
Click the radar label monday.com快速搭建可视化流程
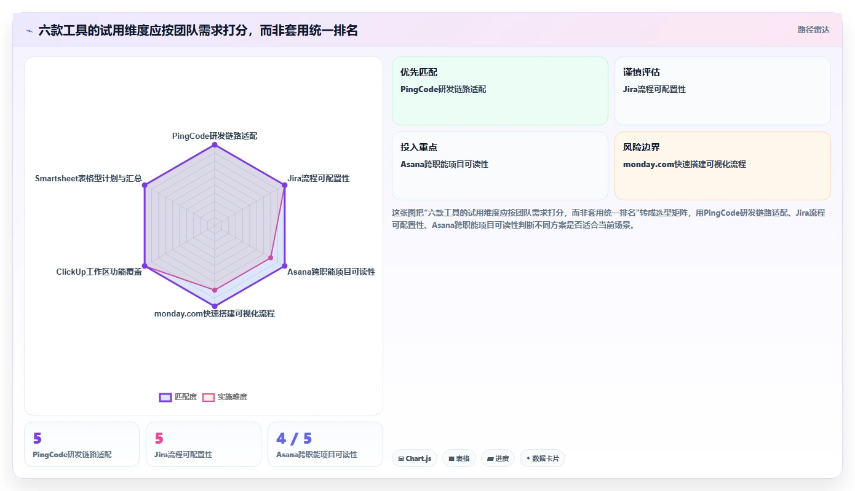pyautogui.click(x=215, y=313)
